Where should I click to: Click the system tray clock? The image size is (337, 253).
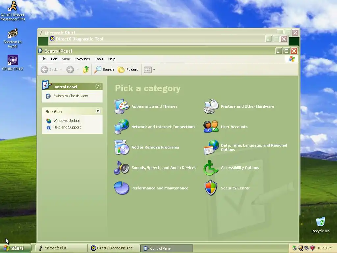[x=325, y=248]
